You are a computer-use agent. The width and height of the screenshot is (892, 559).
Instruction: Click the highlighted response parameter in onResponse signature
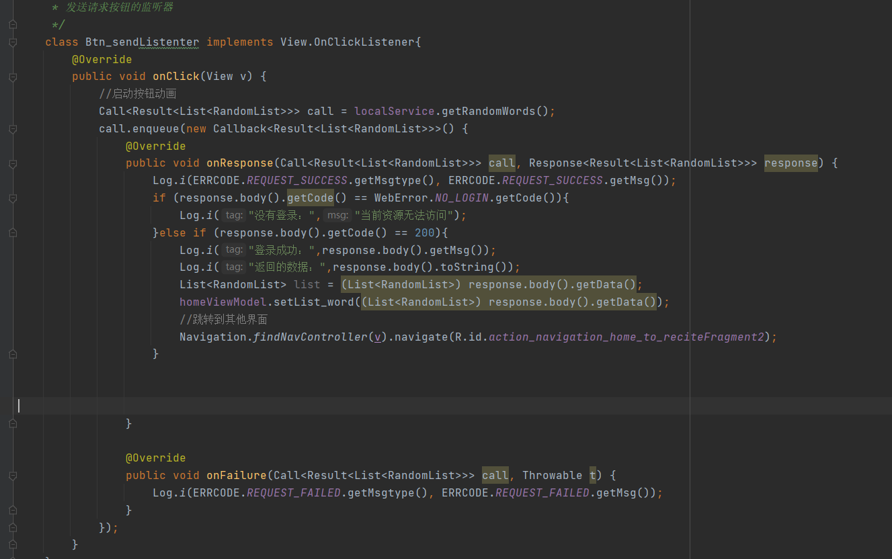pos(791,163)
